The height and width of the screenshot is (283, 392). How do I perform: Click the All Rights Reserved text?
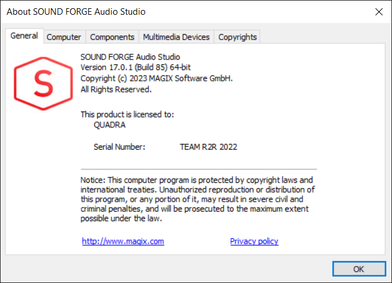(116, 90)
